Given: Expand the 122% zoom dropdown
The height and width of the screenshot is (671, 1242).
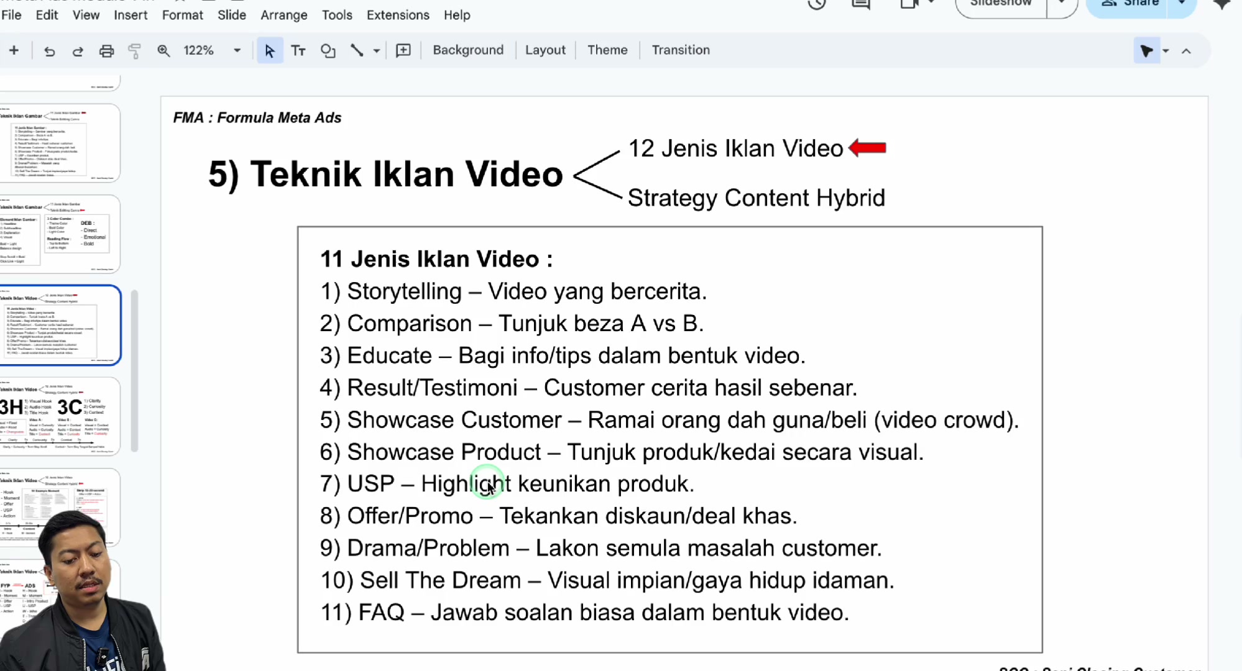Looking at the screenshot, I should pos(237,51).
